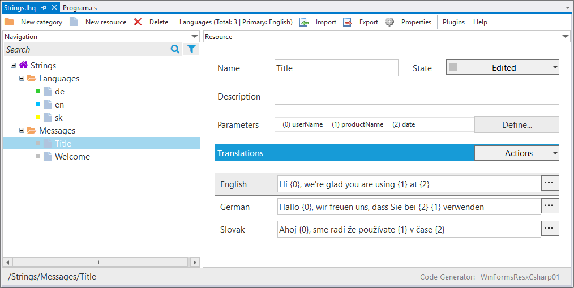Select the Strings.lhq tab
Image resolution: width=574 pixels, height=288 pixels.
pos(20,8)
